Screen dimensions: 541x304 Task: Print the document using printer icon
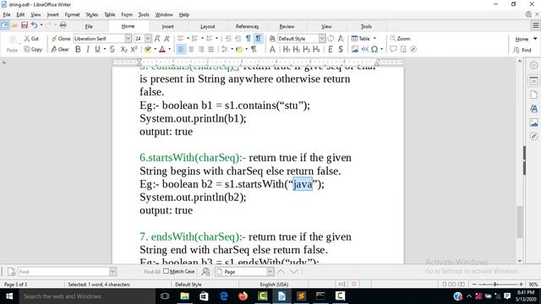[x=63, y=25]
